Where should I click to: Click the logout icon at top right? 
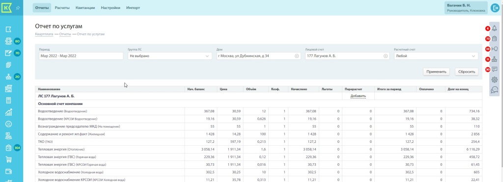point(495,8)
